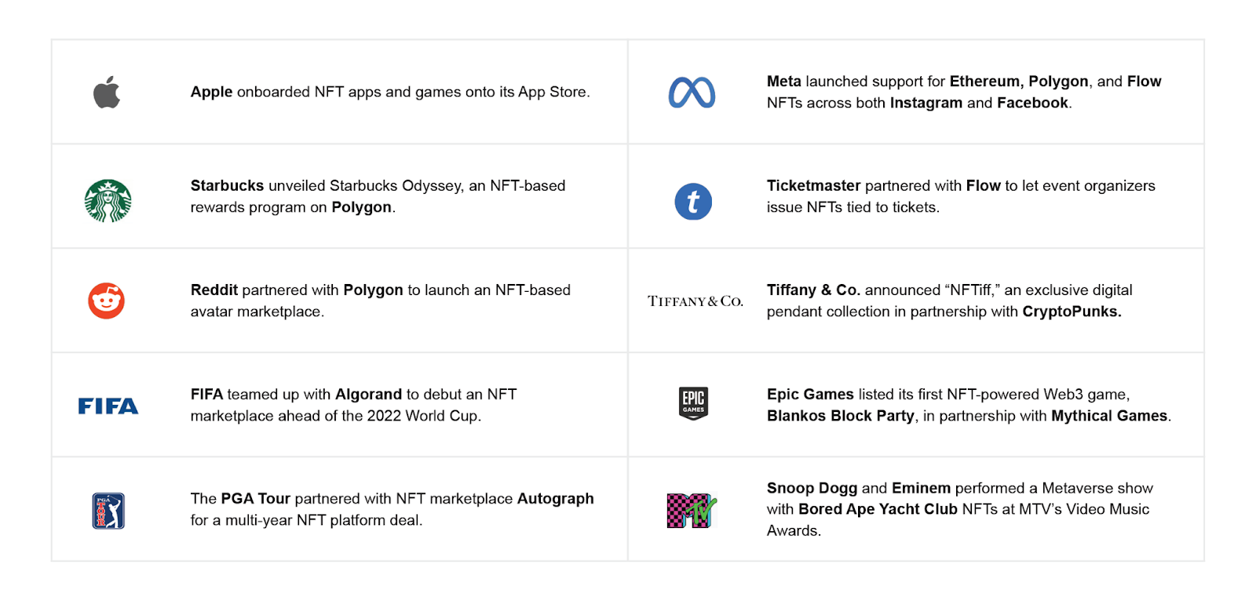Click the Meta infinity logo
The width and height of the screenshot is (1256, 601).
pyautogui.click(x=692, y=93)
